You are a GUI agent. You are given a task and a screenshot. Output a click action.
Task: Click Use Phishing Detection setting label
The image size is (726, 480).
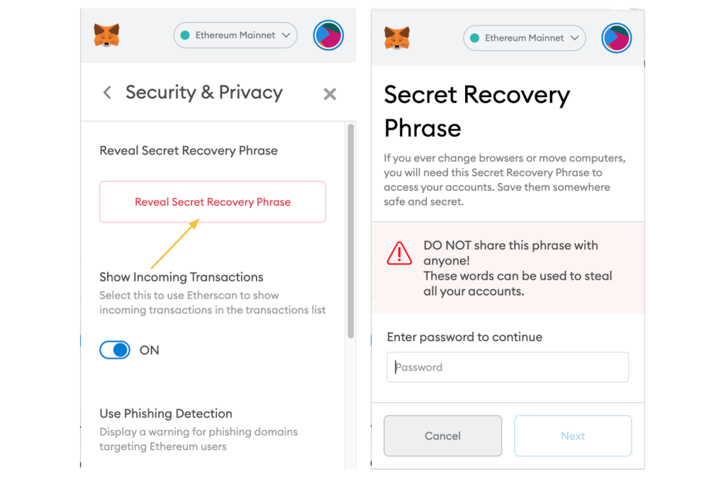click(x=166, y=413)
